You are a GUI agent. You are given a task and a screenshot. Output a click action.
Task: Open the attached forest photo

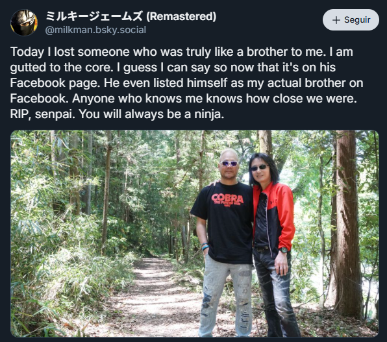coord(195,233)
